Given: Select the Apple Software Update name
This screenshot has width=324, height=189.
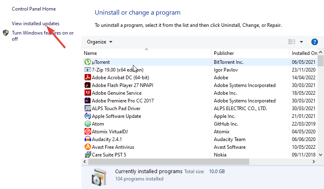Looking at the screenshot, I should (117, 116).
